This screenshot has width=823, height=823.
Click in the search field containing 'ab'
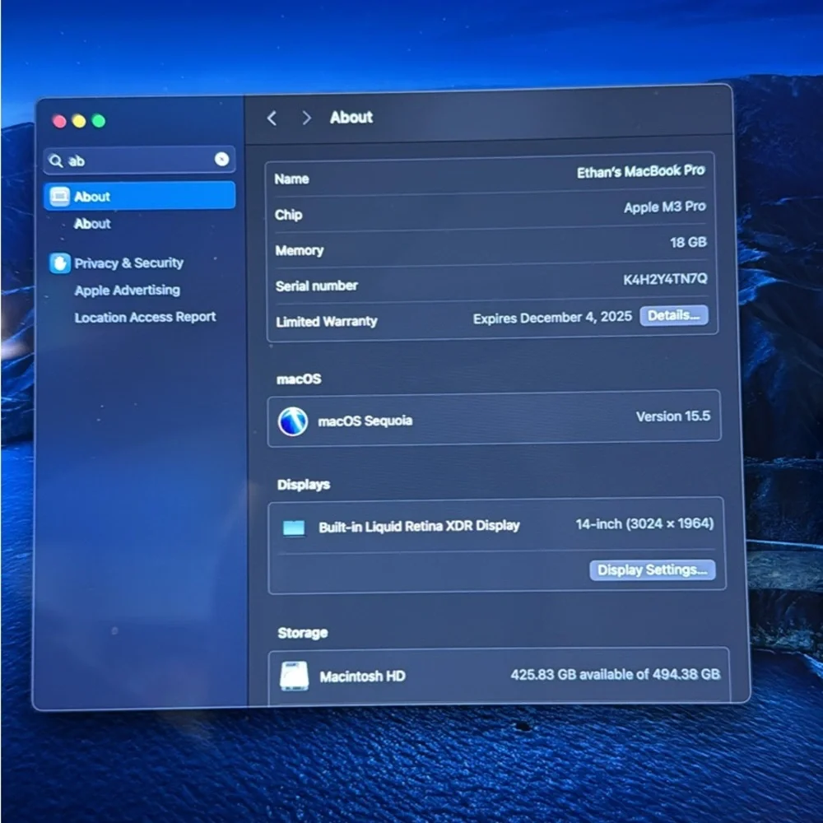click(x=140, y=160)
